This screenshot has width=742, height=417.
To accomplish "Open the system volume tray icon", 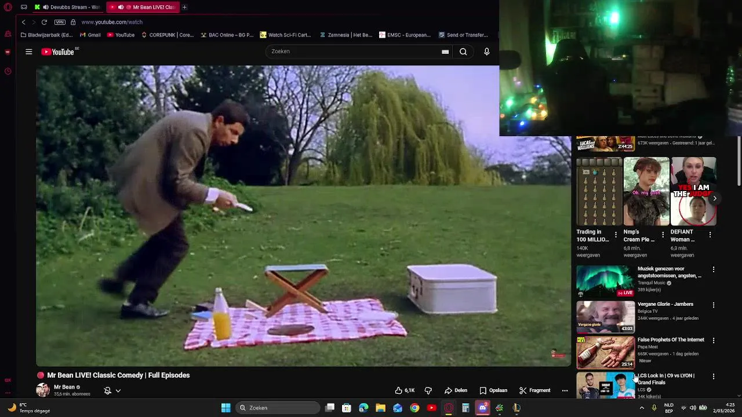I will pyautogui.click(x=693, y=408).
